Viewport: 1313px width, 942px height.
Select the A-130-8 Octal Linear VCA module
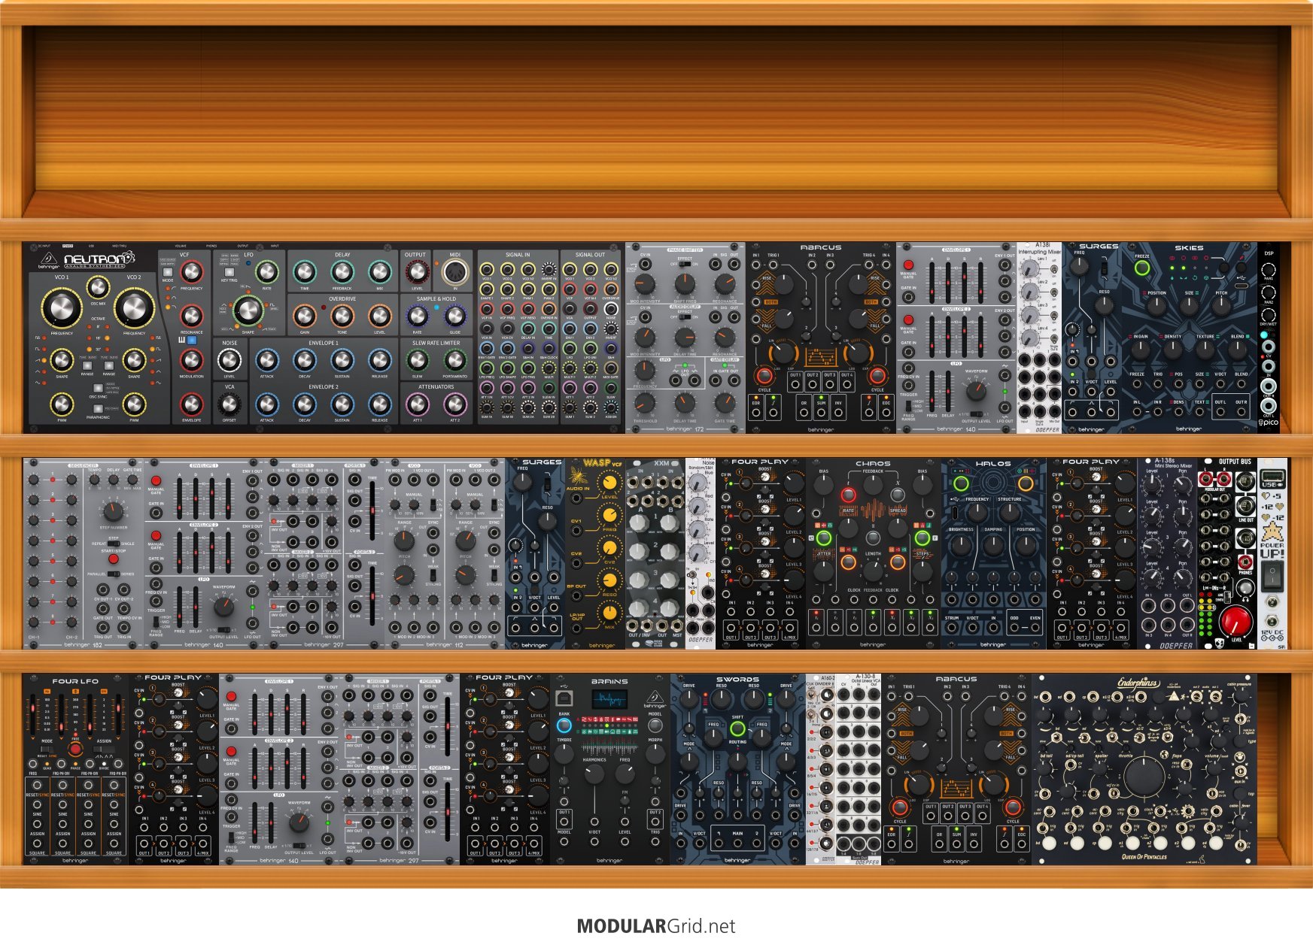click(859, 769)
